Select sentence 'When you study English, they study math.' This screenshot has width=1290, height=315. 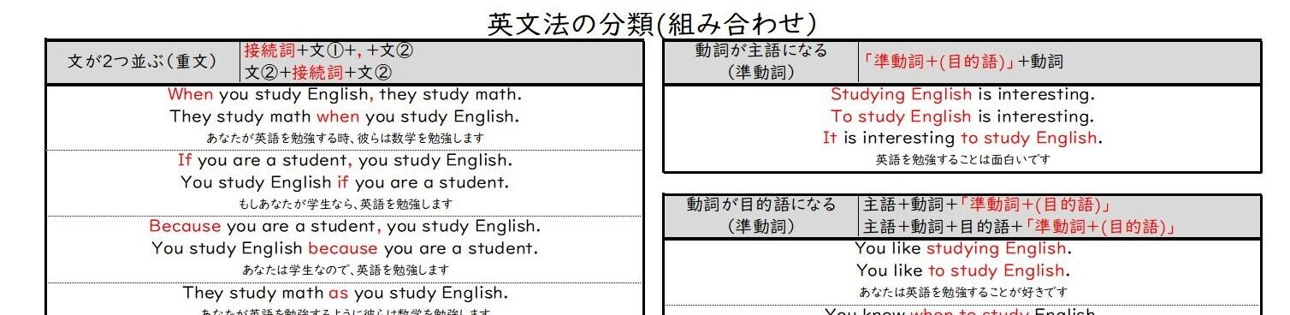pos(345,94)
